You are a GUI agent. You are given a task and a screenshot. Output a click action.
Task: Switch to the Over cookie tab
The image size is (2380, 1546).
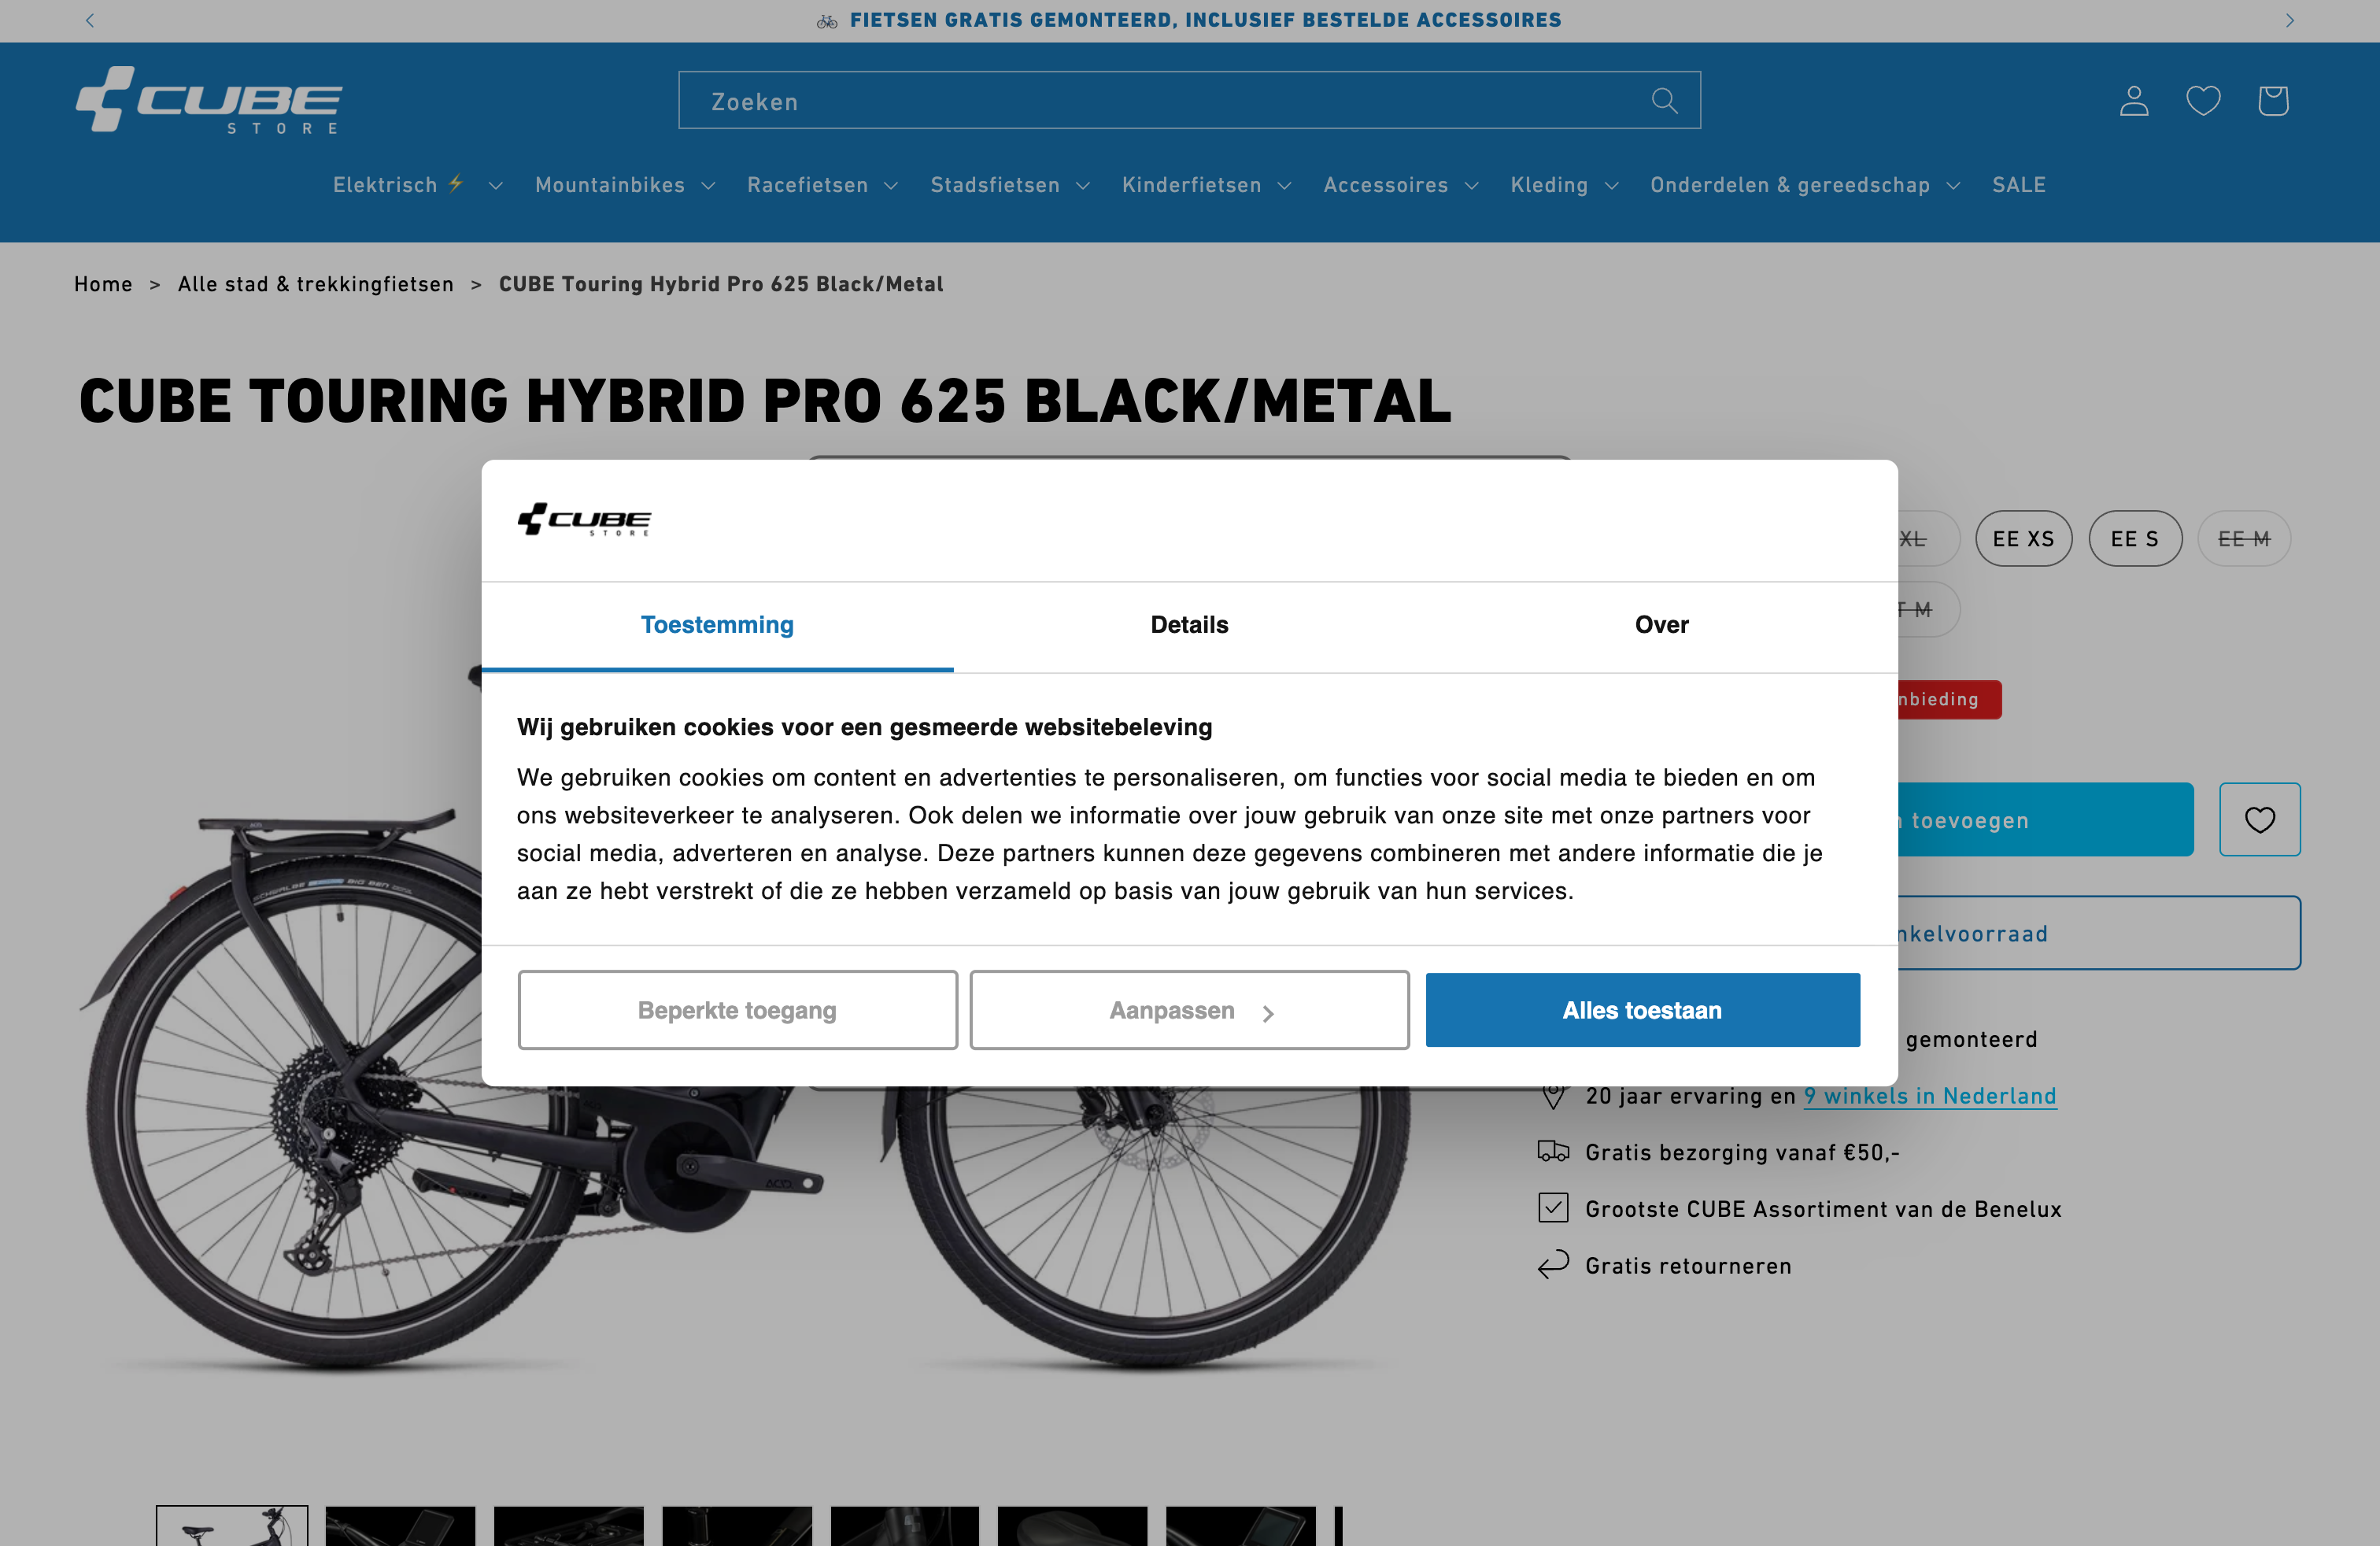pyautogui.click(x=1661, y=625)
